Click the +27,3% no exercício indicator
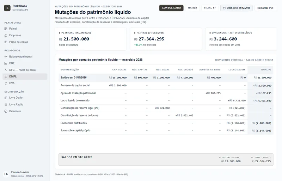The width and height of the screenshot is (282, 181). [145, 45]
